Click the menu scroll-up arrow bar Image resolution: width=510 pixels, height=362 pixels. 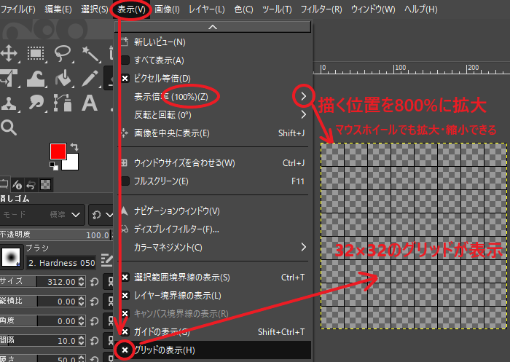point(213,28)
